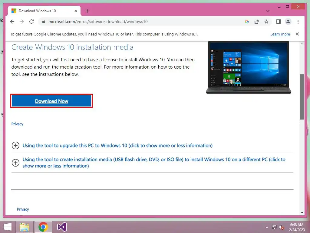Click the address bar URL

pos(98,22)
